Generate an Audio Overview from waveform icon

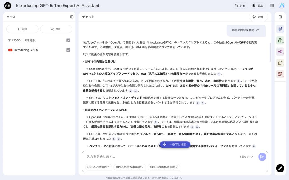click(280, 29)
